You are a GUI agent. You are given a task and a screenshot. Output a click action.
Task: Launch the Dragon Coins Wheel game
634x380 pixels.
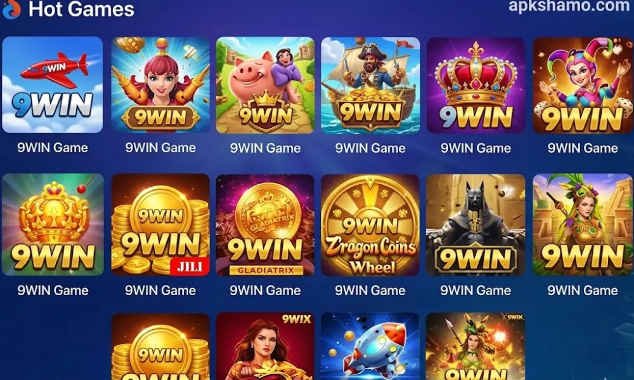click(x=370, y=225)
